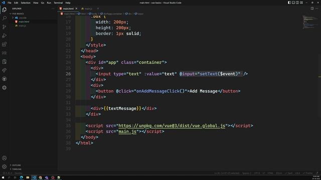
Task: Open the File menu
Action: [10, 3]
